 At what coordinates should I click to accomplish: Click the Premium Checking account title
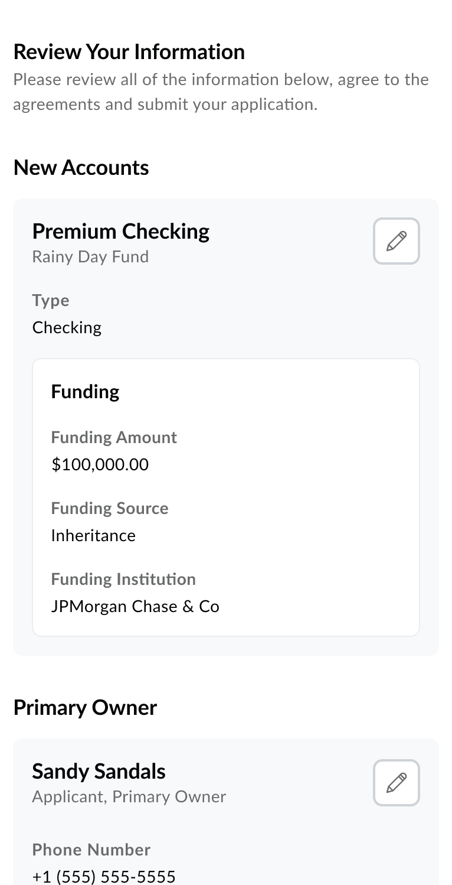click(120, 231)
